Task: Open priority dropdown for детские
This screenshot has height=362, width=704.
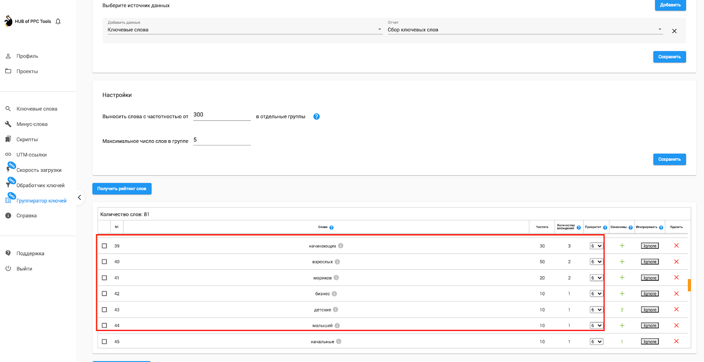Action: tap(596, 310)
